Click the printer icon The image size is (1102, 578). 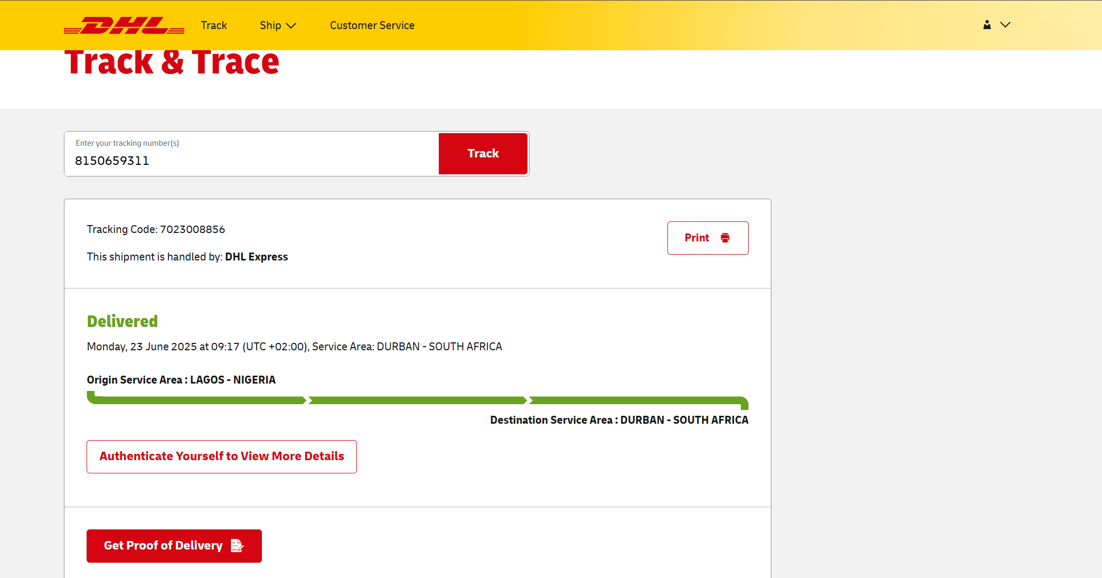(x=725, y=238)
